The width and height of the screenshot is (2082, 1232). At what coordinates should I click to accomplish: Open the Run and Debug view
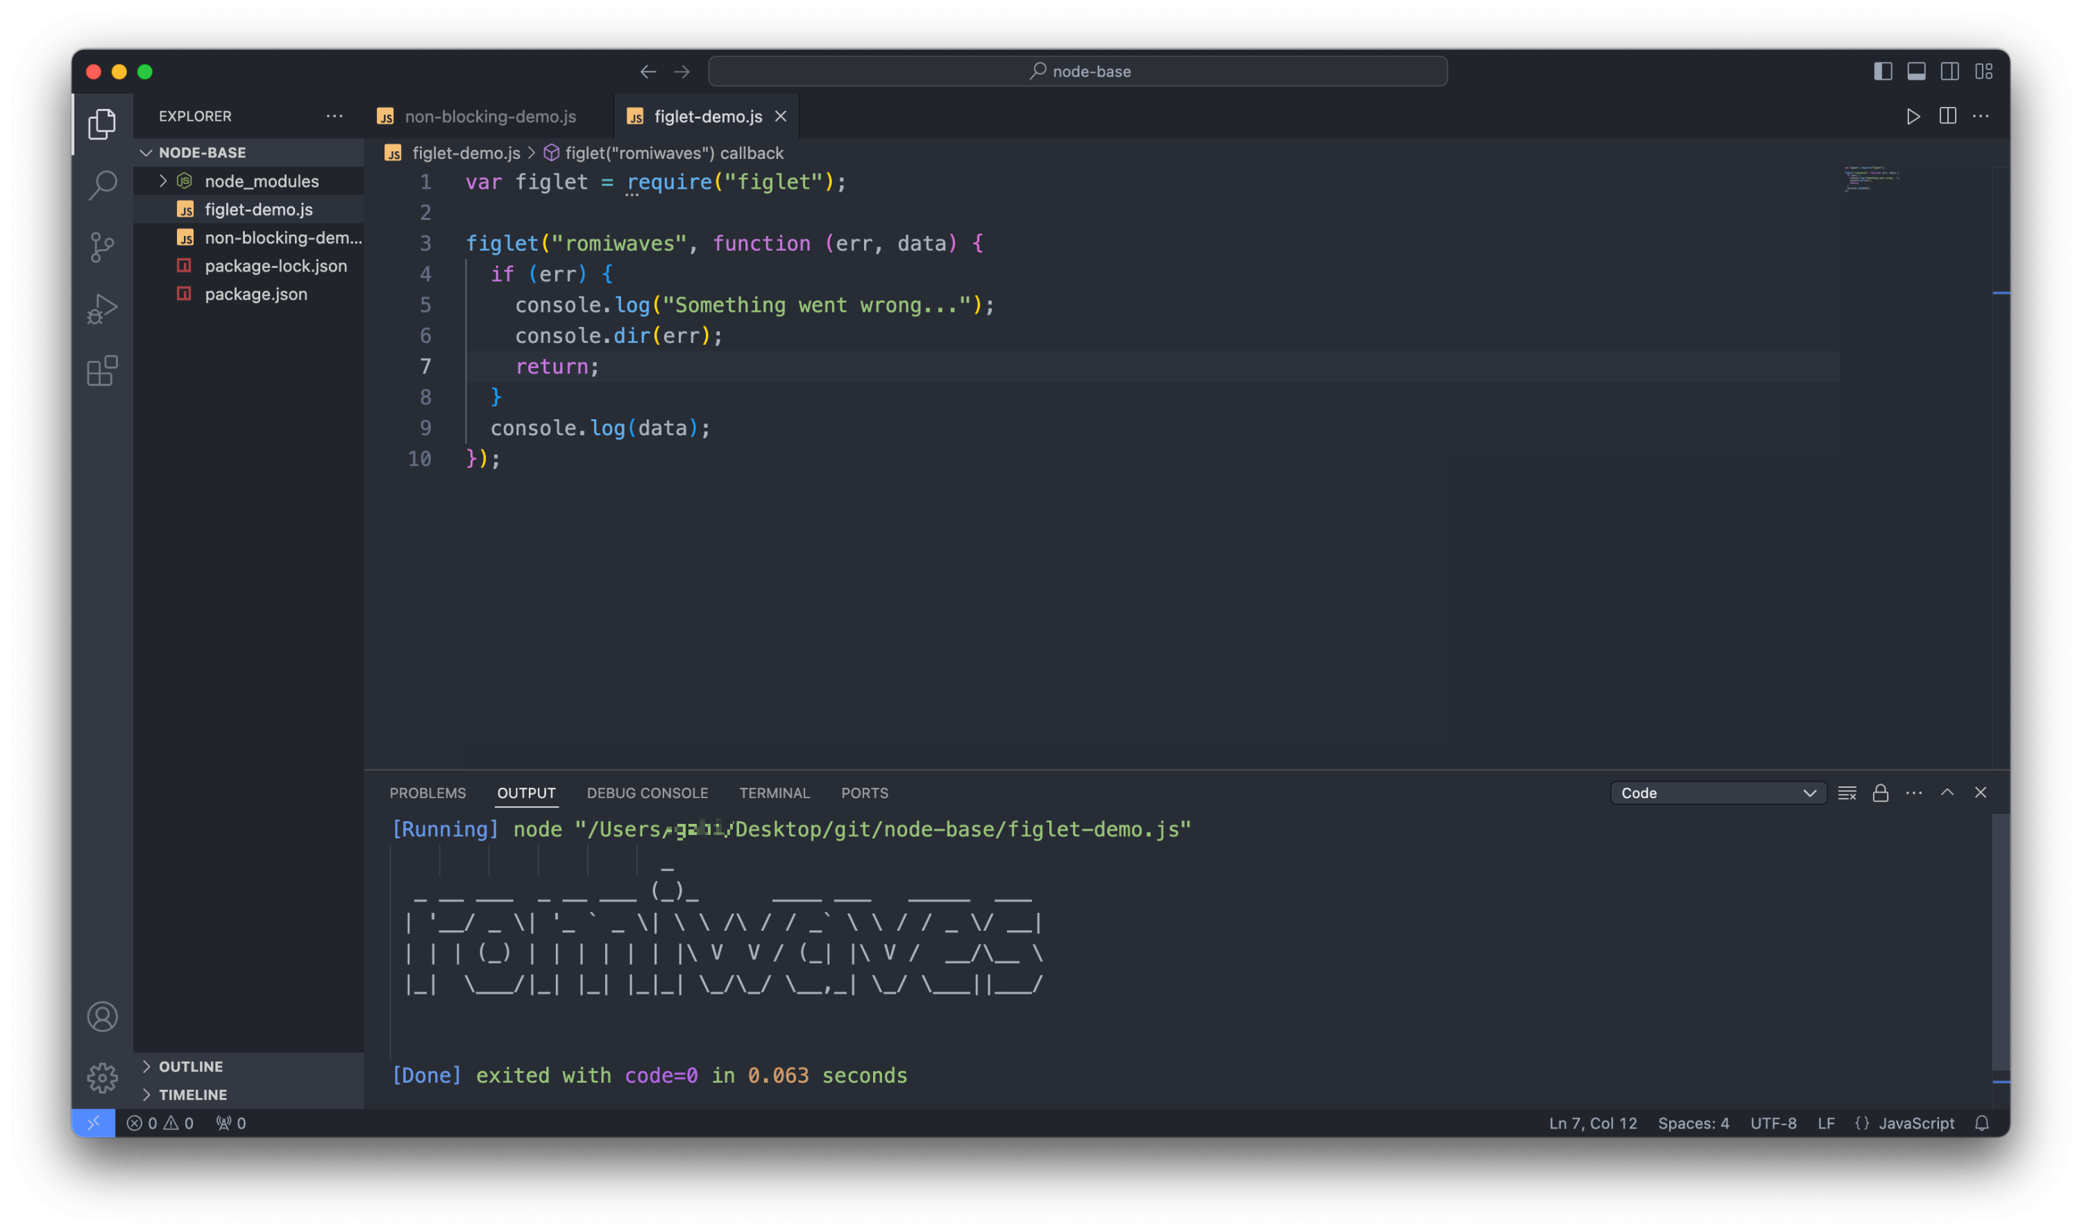point(102,309)
